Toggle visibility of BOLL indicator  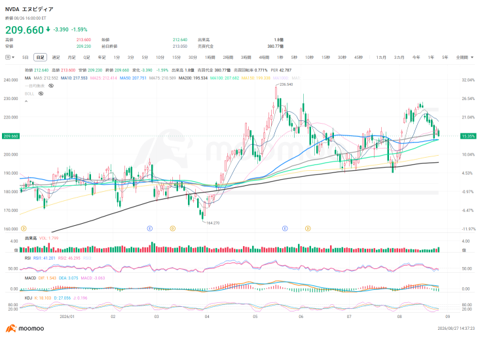(x=41, y=94)
